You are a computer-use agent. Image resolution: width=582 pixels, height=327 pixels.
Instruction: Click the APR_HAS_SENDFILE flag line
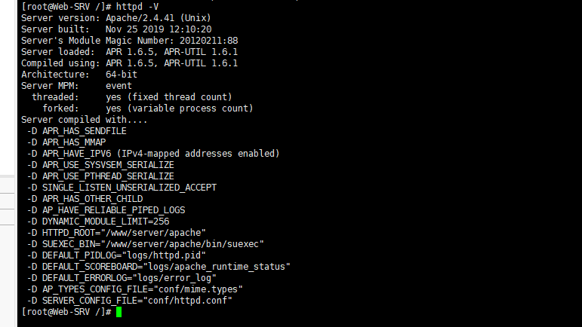pyautogui.click(x=76, y=131)
